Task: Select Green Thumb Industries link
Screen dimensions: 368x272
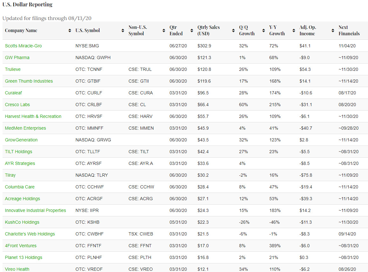Action: [29, 81]
